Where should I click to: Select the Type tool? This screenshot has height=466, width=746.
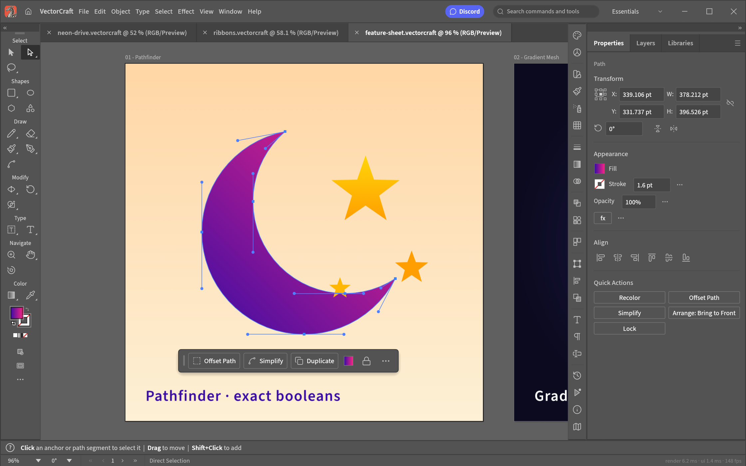[x=30, y=230]
